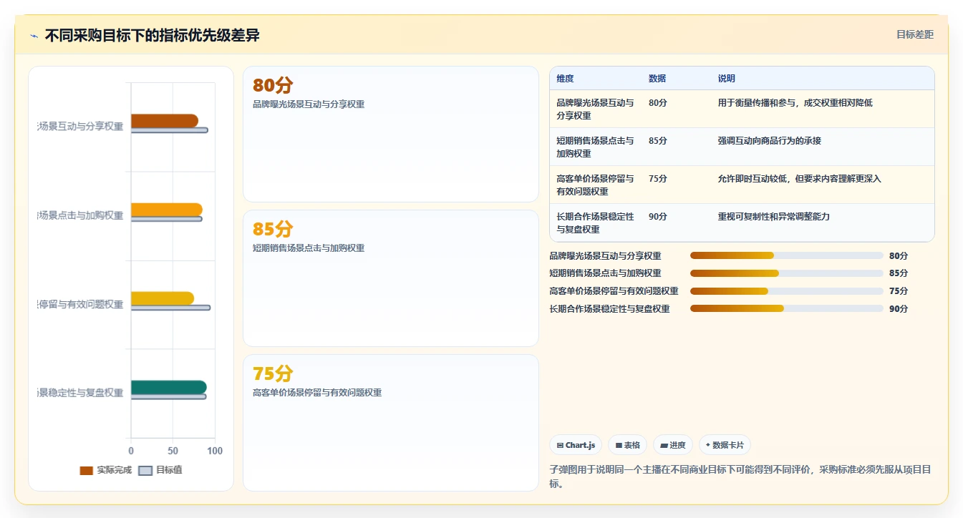Click the 景稳定性与复盘权重 chart axis label

[x=80, y=393]
